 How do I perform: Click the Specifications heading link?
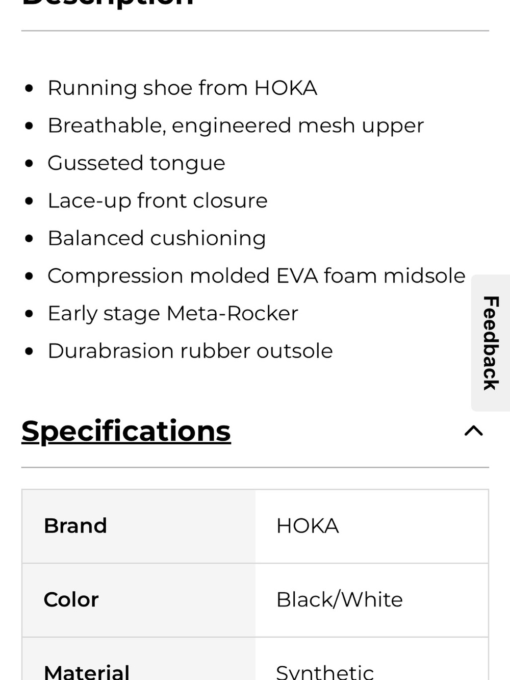coord(126,431)
